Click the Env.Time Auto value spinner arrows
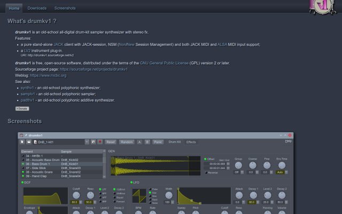The height and width of the screenshot is (214, 342). [x=286, y=172]
